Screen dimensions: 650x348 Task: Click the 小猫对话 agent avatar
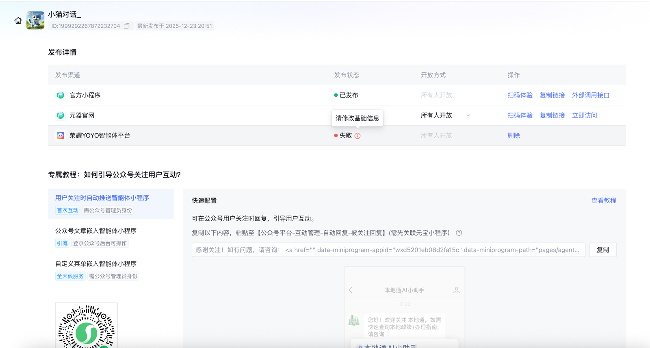coord(35,20)
